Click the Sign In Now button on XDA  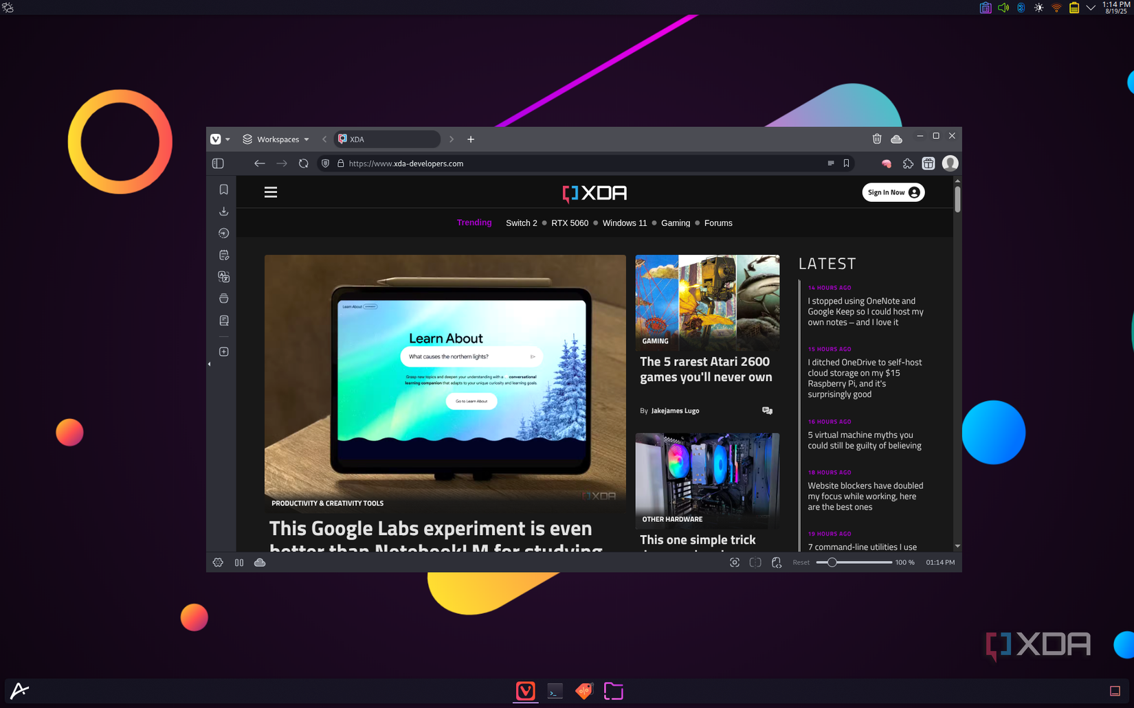tap(893, 192)
